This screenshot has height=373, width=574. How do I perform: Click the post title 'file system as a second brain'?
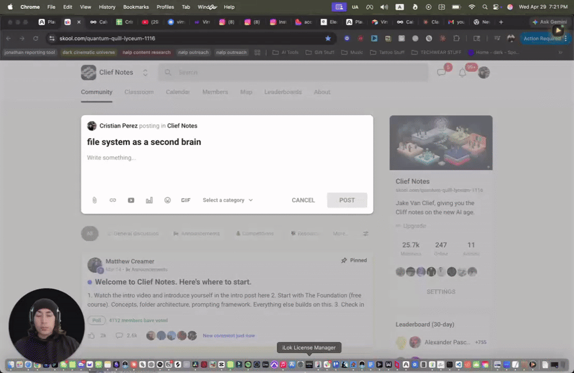(x=144, y=142)
